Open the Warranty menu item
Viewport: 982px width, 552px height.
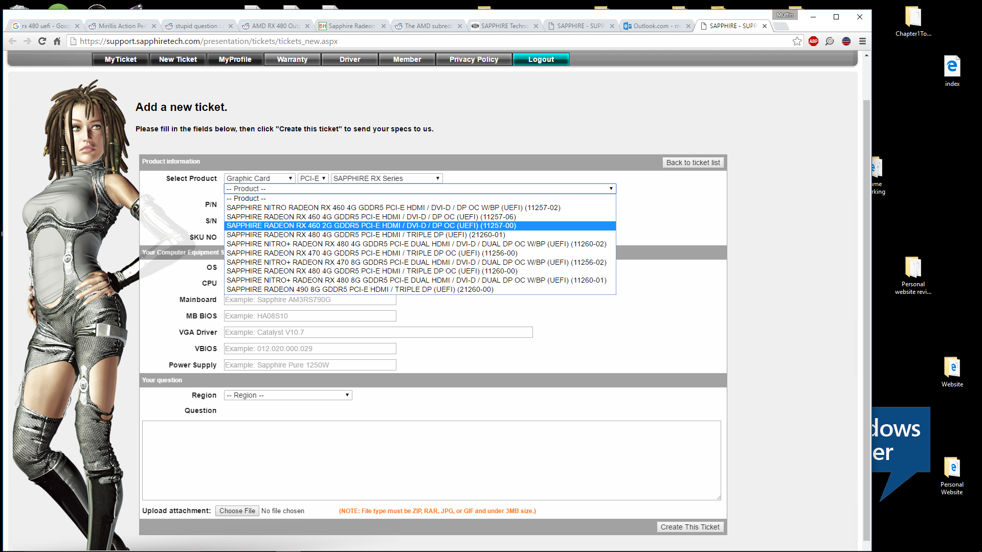[293, 59]
